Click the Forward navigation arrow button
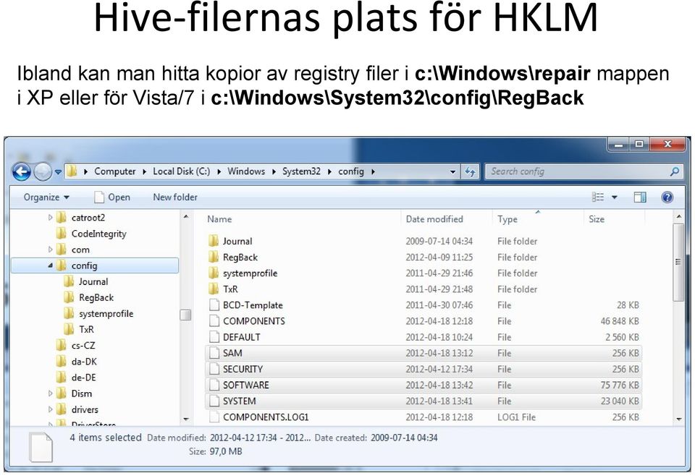The height and width of the screenshot is (476, 695). click(x=43, y=171)
